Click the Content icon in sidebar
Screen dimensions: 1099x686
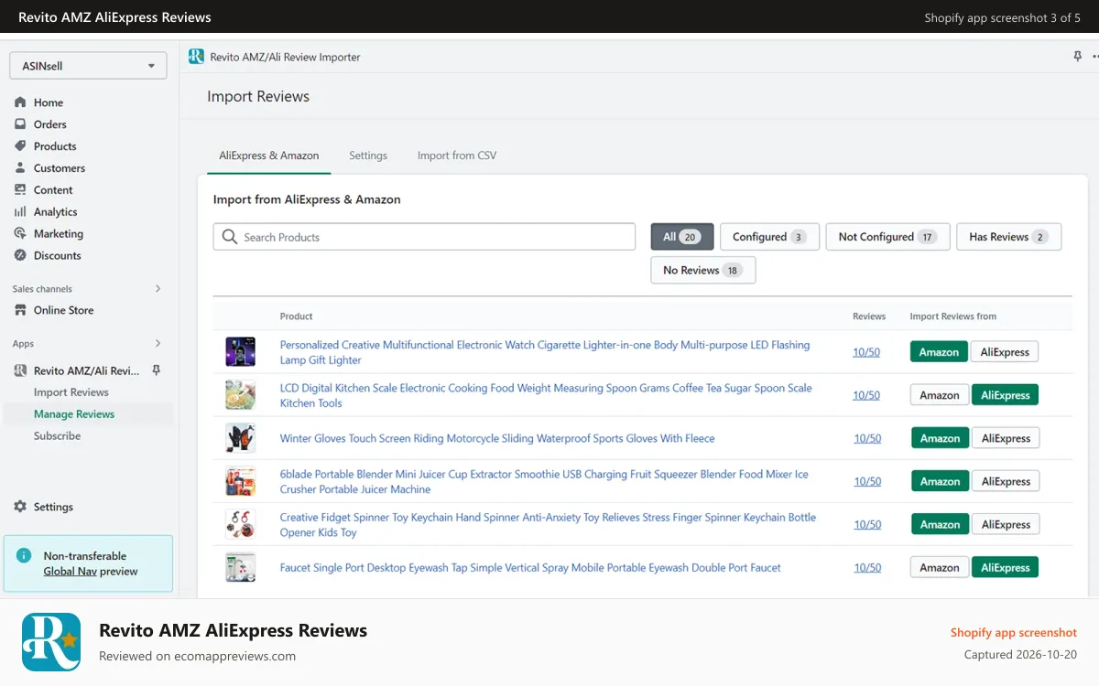[20, 190]
